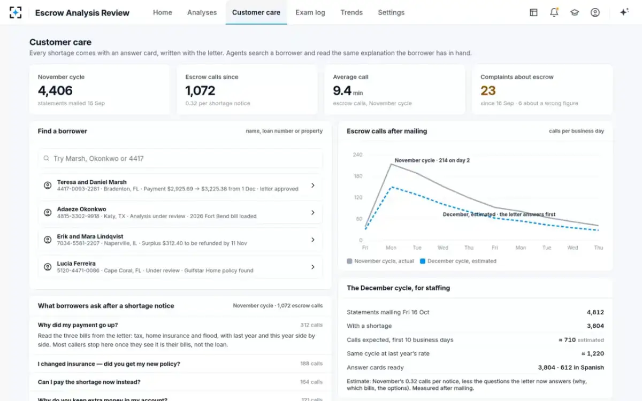This screenshot has height=401, width=642.
Task: Click the November cycle 4,406 card
Action: (100, 90)
